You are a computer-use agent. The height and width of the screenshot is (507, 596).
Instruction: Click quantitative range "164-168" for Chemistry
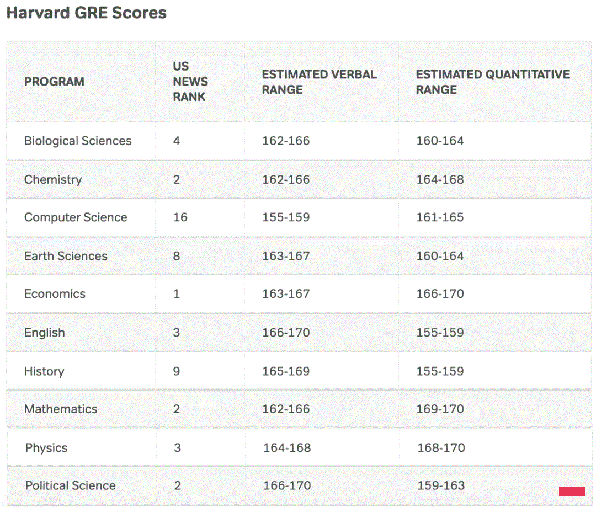coord(440,180)
